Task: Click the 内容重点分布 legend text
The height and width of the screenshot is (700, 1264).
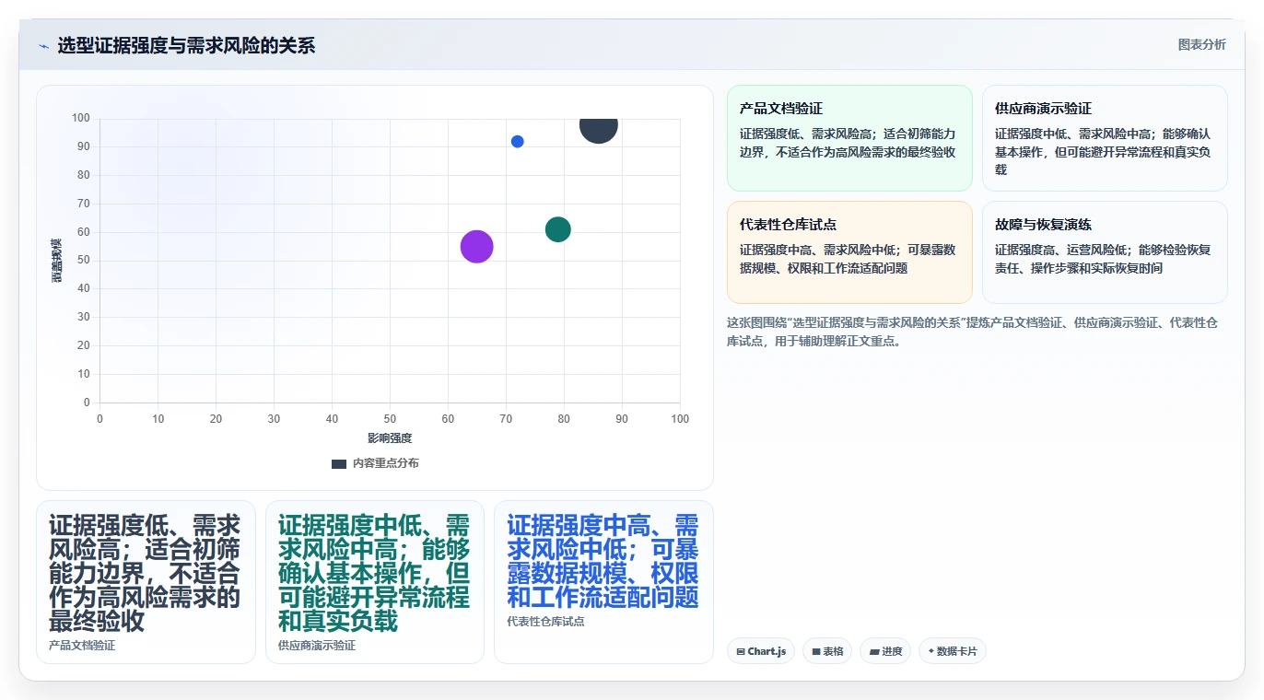Action: click(385, 463)
